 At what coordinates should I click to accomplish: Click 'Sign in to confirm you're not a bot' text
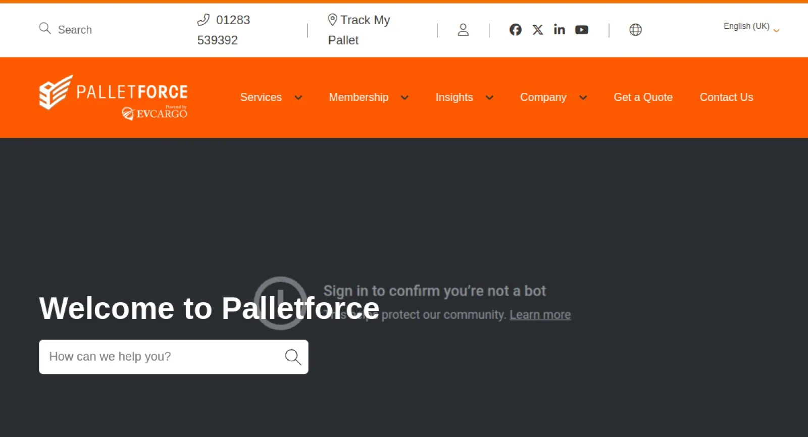click(x=434, y=291)
